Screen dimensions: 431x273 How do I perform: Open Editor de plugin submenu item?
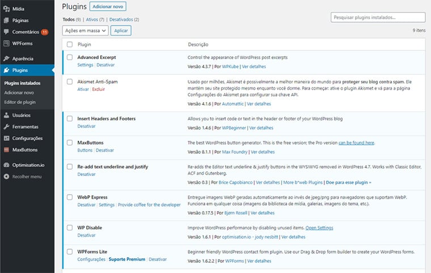tap(20, 102)
